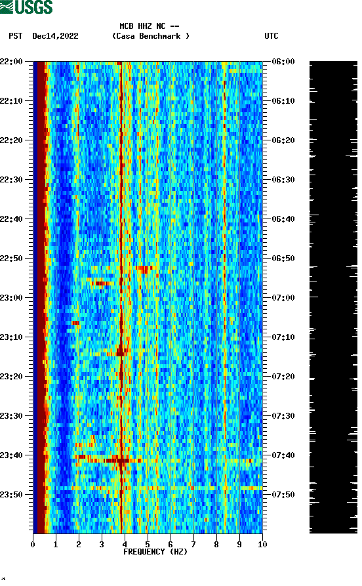Click the 07:00 UTC time label
Screen dimensions: 362x586
tap(283, 298)
